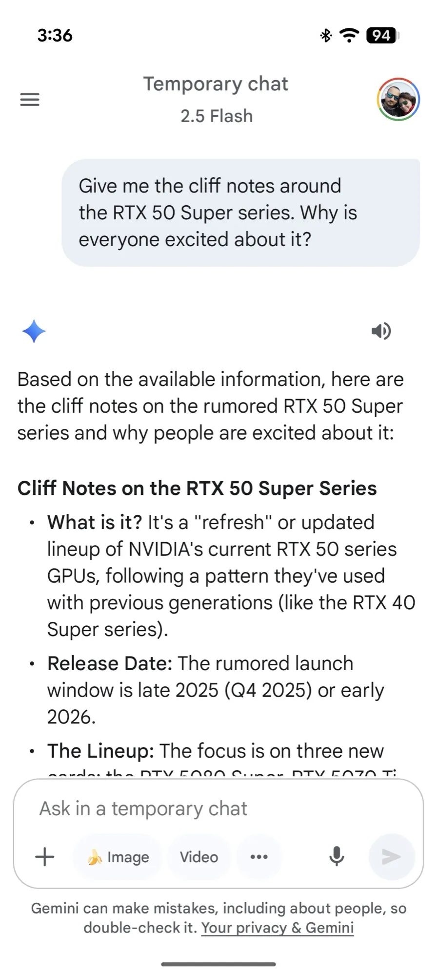Screen dimensions: 437x977
Task: Tap the battery indicator showing 94
Action: tap(383, 35)
